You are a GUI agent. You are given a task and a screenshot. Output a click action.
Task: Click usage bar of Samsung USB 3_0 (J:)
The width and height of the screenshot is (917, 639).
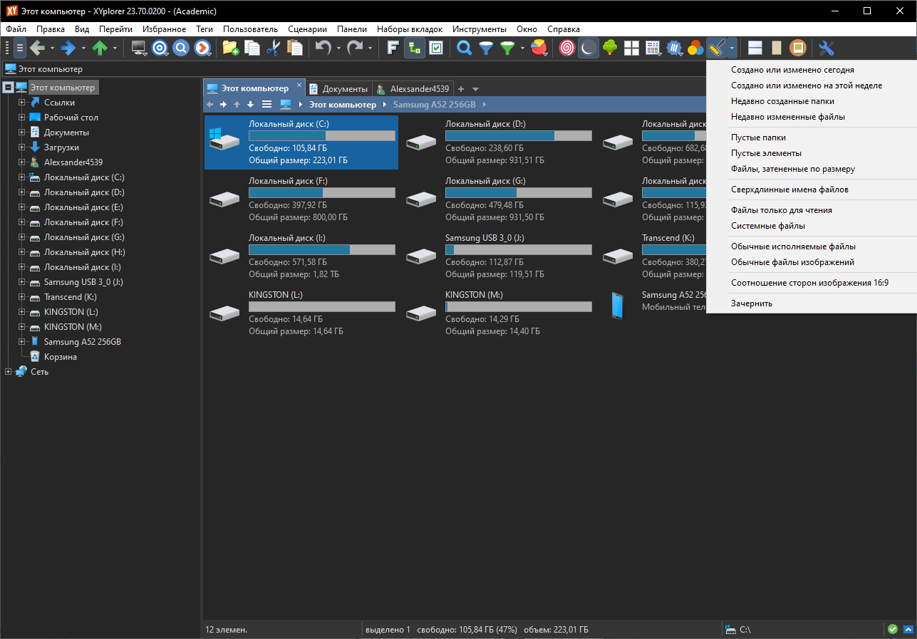pyautogui.click(x=519, y=250)
